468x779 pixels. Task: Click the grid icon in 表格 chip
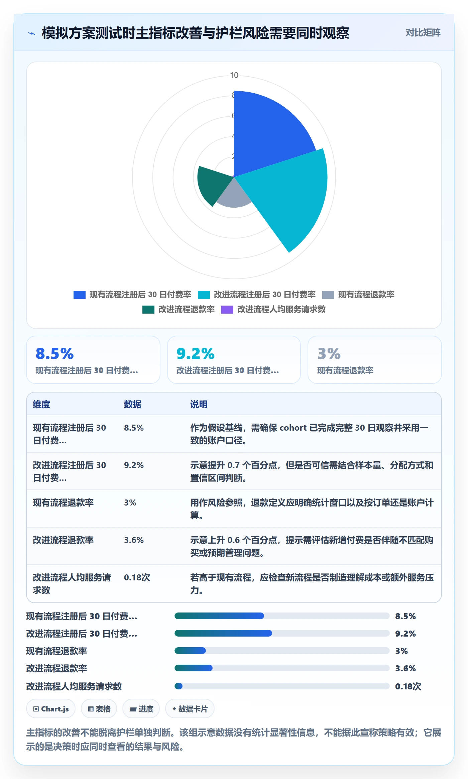91,709
